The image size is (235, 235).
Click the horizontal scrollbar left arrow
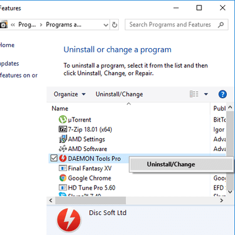[51, 200]
